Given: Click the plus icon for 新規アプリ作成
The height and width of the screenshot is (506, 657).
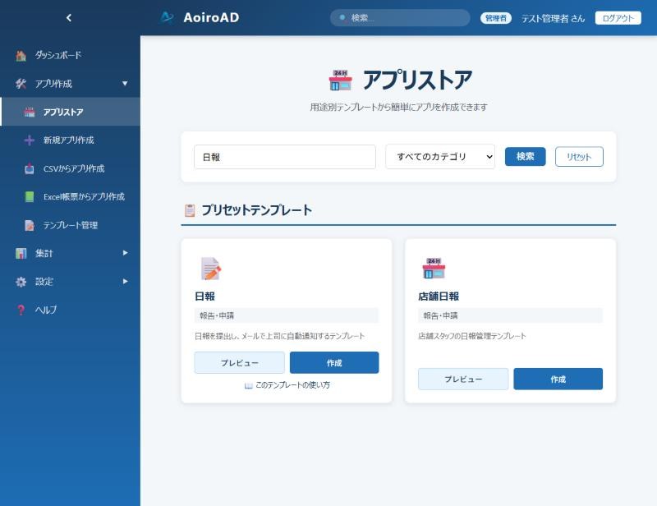Looking at the screenshot, I should coord(30,140).
